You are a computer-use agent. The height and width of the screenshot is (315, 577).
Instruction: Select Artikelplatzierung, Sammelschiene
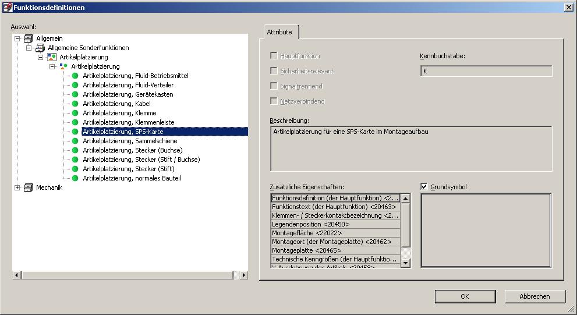pos(130,141)
